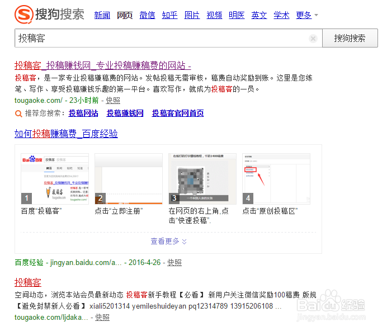Open 快照 for the tougaoke.com/ result
The height and width of the screenshot is (331, 387).
tap(113, 101)
